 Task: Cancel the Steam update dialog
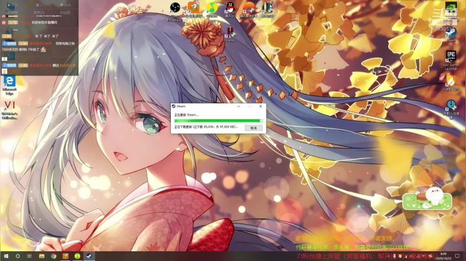pos(254,128)
